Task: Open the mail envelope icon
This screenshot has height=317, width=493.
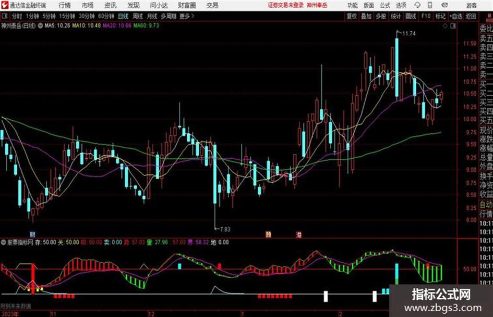Action: (x=444, y=5)
